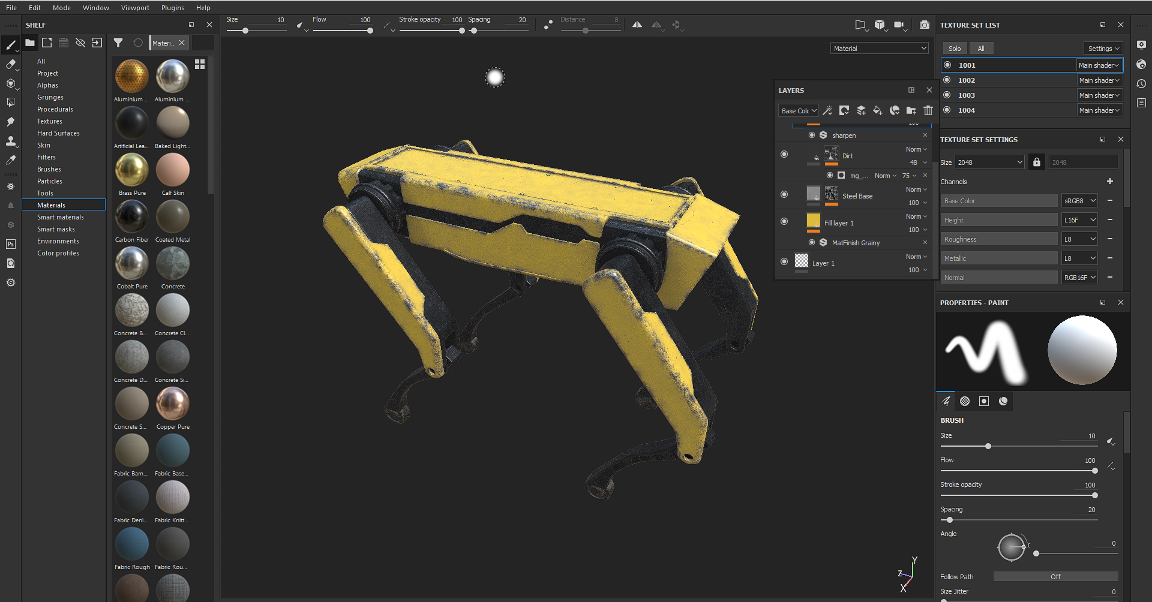
Task: Click Follow Path Off button
Action: (1055, 576)
